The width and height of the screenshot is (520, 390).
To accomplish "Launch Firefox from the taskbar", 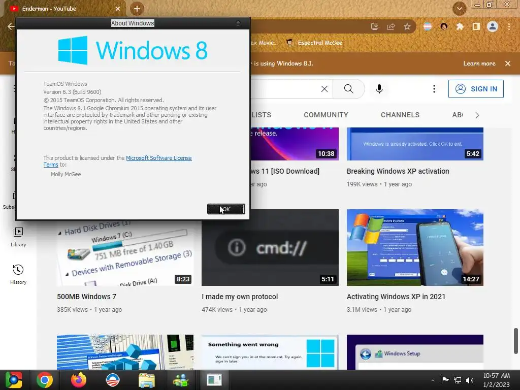I will [x=79, y=380].
